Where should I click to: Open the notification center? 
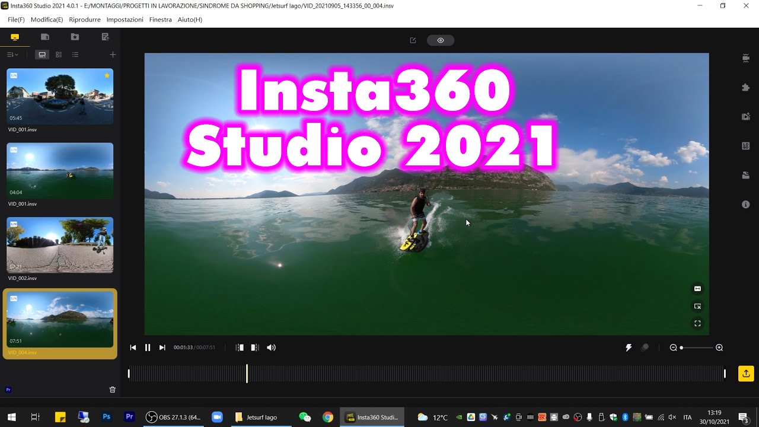coord(743,417)
